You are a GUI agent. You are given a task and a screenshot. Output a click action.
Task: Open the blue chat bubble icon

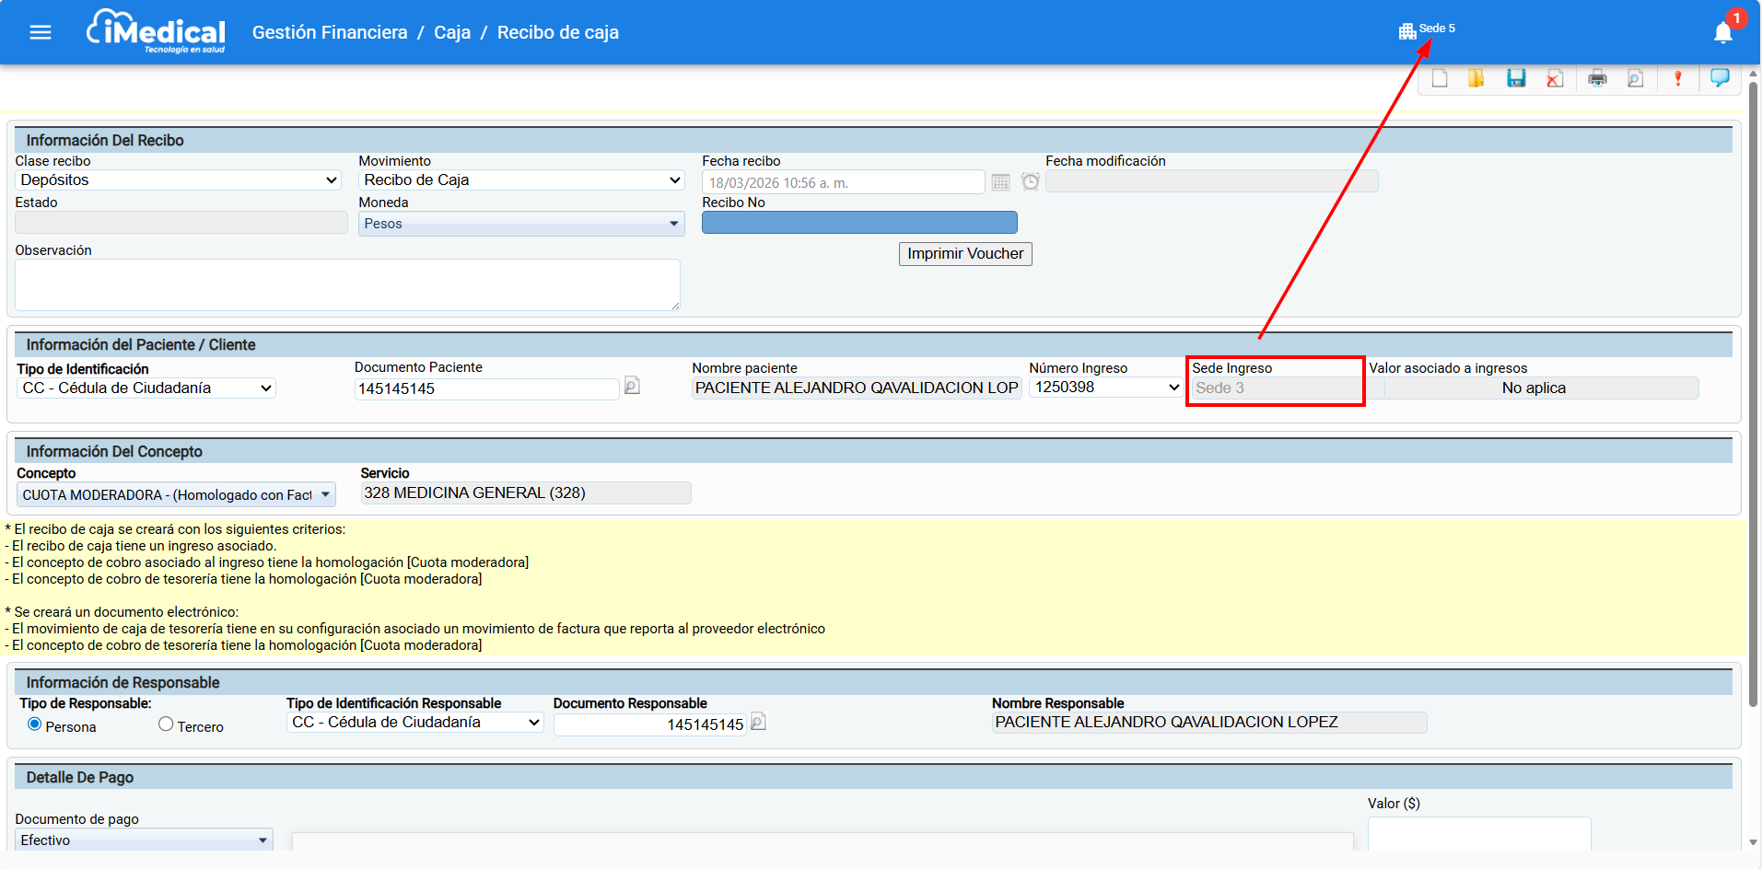click(1719, 78)
